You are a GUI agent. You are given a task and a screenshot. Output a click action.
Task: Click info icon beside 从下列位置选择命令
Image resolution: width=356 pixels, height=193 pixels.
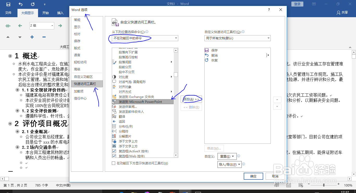click(x=147, y=32)
